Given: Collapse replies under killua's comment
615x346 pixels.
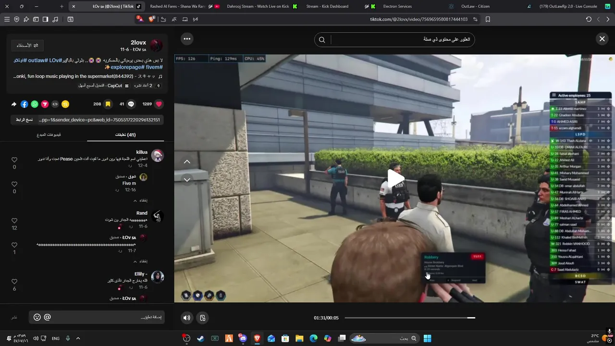Looking at the screenshot, I should 140,200.
